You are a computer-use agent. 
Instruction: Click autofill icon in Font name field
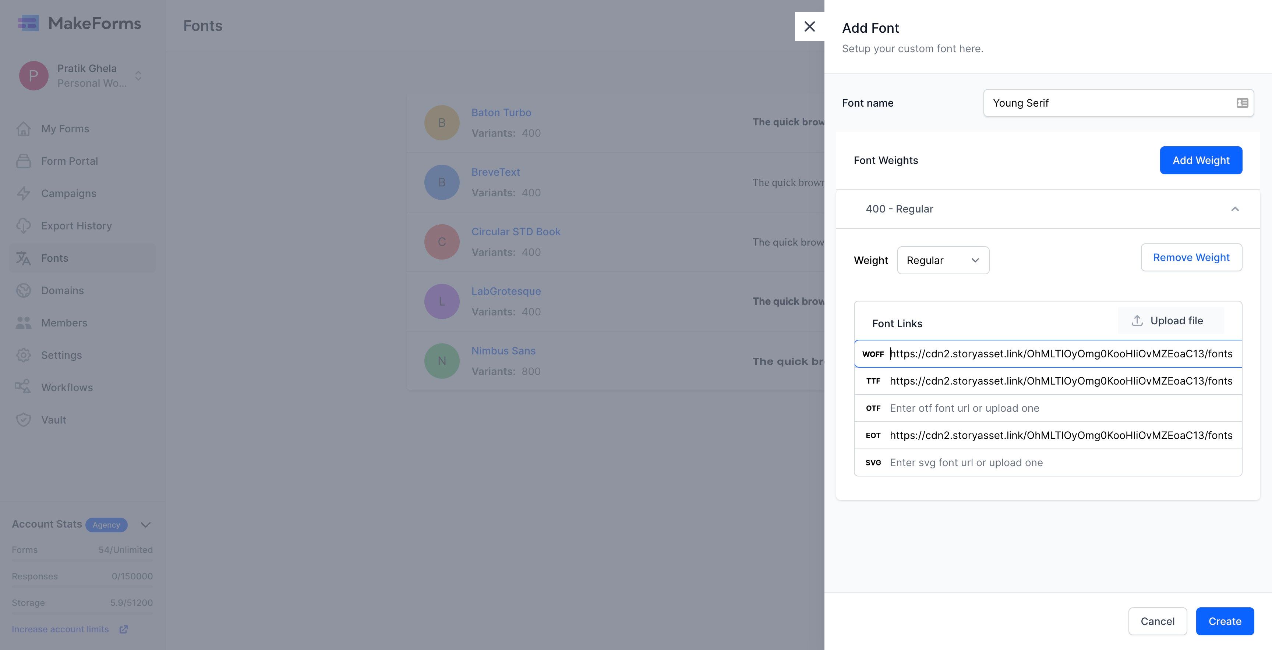pyautogui.click(x=1243, y=103)
